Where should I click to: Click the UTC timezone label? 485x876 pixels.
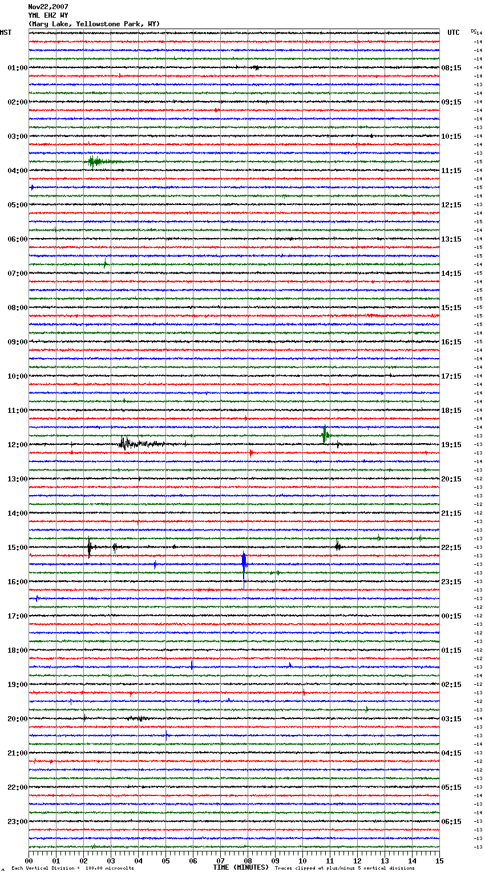click(453, 33)
